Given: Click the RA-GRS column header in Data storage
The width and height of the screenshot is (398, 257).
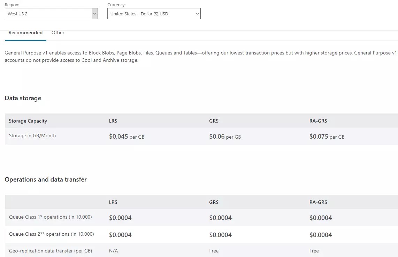Looking at the screenshot, I should pos(318,121).
